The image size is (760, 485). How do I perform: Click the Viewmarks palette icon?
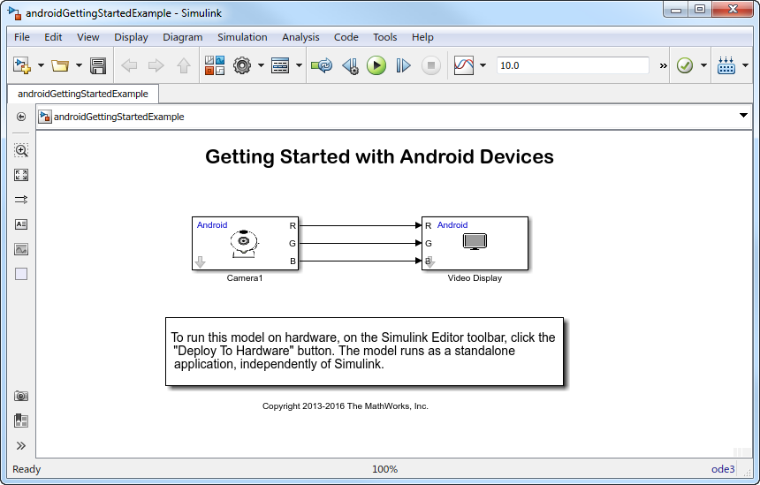point(21,421)
